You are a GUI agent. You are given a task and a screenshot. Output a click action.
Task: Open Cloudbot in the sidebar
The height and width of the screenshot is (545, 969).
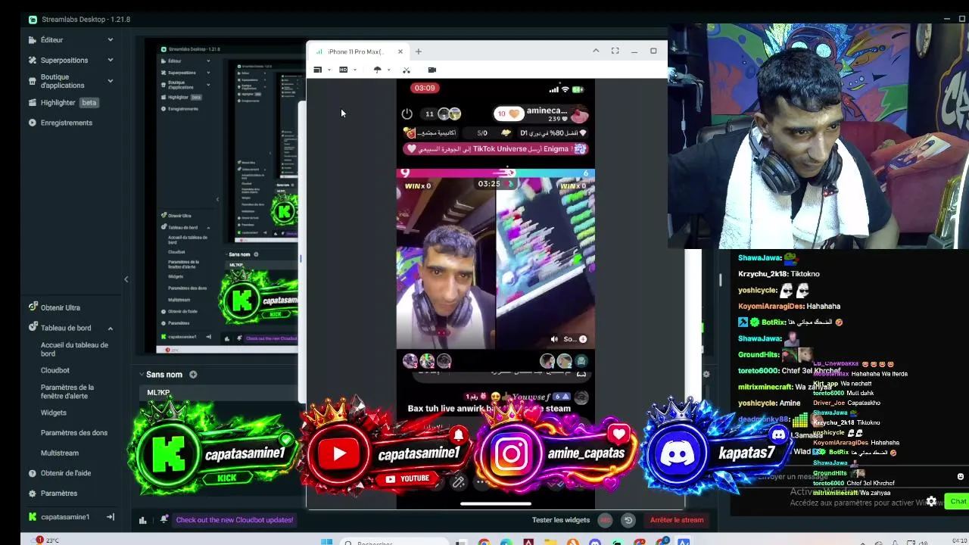point(55,370)
